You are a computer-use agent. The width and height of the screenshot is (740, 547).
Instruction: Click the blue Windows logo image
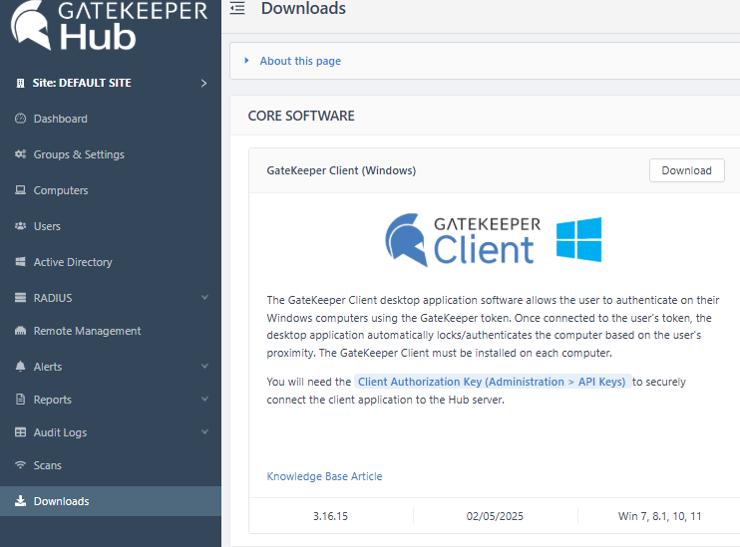pos(579,239)
